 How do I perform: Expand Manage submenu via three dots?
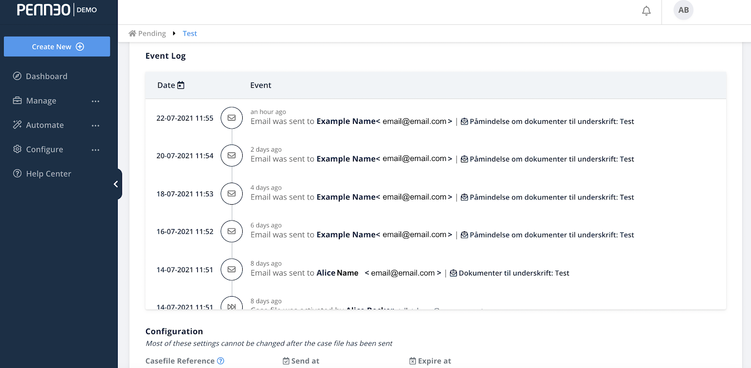click(96, 101)
